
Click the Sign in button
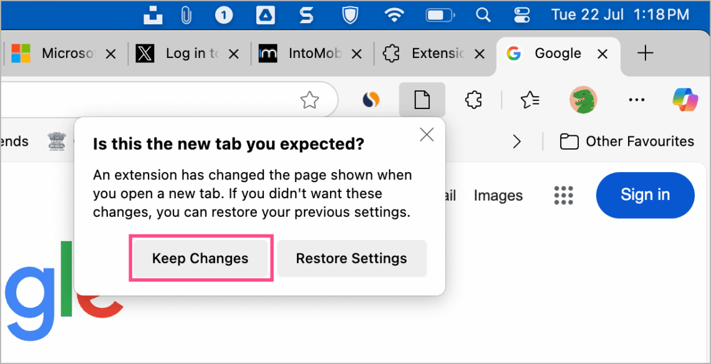[645, 195]
